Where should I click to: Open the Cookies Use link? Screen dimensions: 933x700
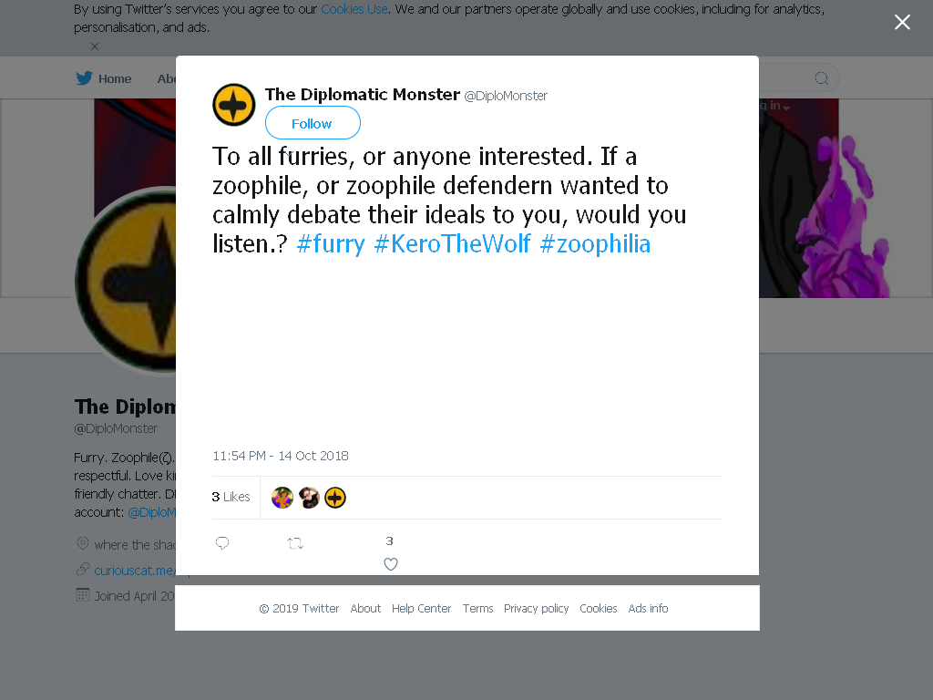coord(354,9)
